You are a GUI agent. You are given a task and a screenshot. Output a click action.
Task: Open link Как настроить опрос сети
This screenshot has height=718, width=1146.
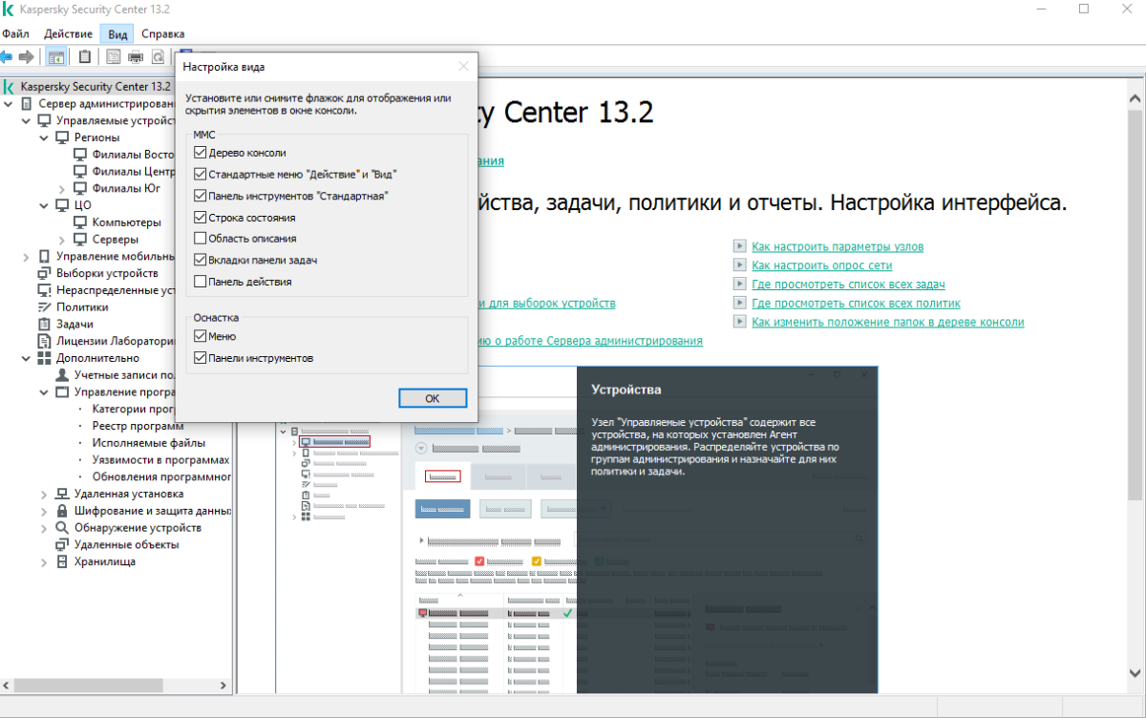pos(822,265)
